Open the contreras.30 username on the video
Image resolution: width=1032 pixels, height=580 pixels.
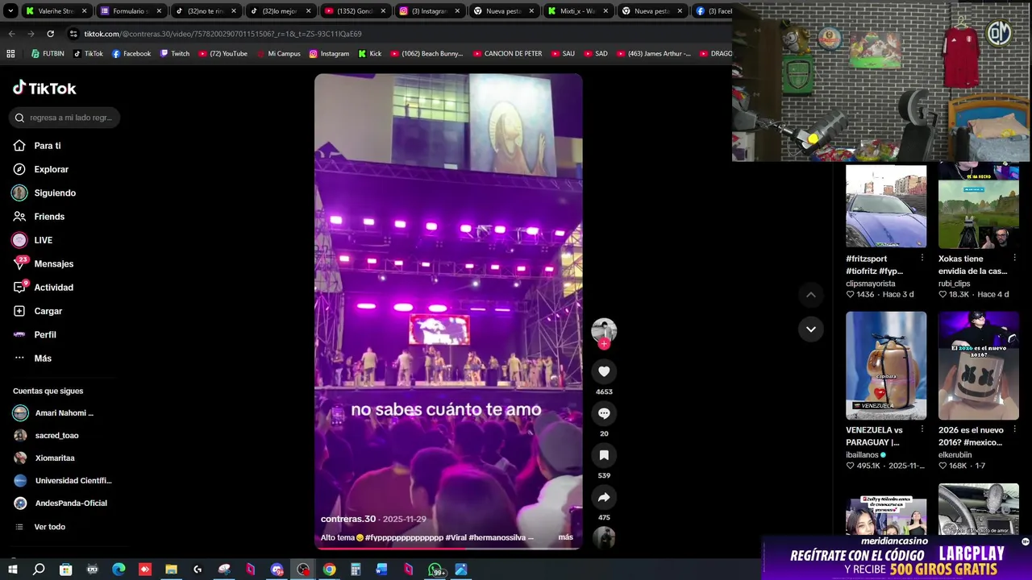(x=348, y=519)
